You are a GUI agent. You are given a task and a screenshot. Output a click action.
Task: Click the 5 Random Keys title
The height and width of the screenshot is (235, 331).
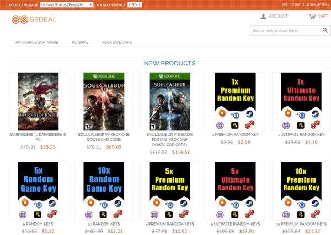click(38, 224)
